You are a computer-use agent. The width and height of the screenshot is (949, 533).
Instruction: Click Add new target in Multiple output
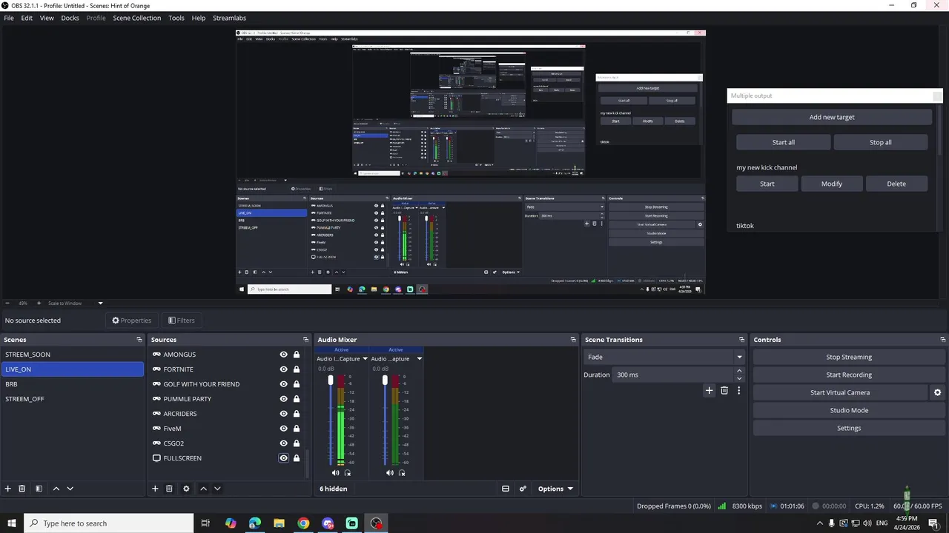[x=832, y=117]
